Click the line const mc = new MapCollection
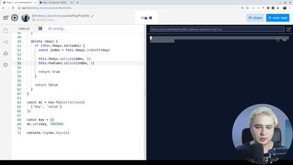Image resolution: width=293 pixels, height=165 pixels. 56,102
